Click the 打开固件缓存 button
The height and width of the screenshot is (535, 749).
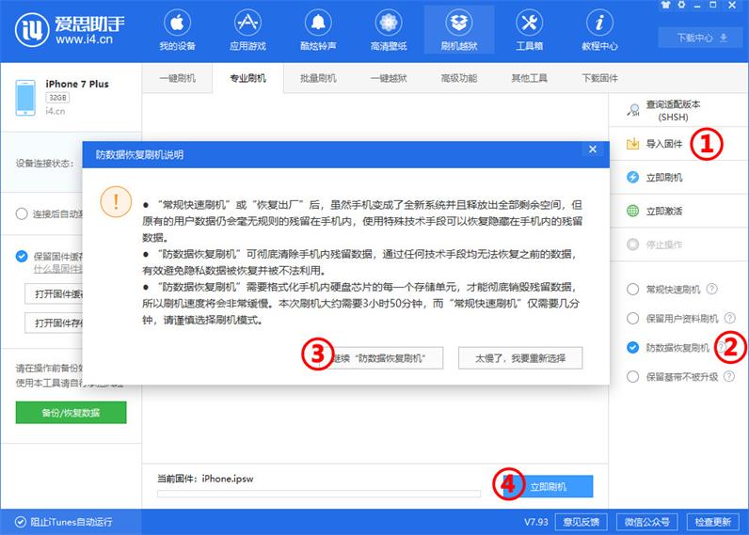[x=54, y=293]
